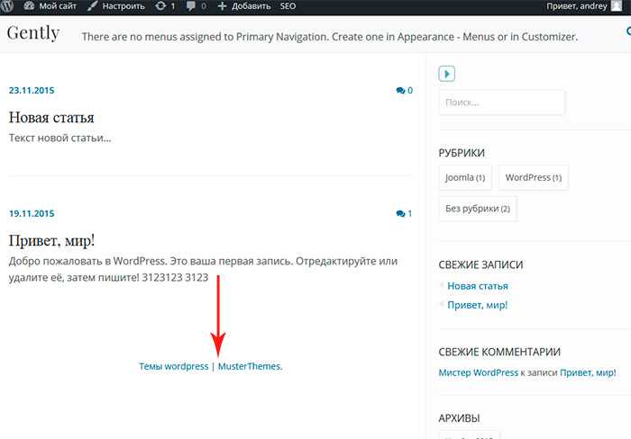Open the comments bubble in admin bar
Image resolution: width=631 pixels, height=439 pixels.
pos(197,6)
